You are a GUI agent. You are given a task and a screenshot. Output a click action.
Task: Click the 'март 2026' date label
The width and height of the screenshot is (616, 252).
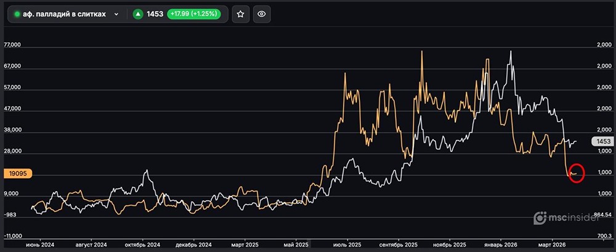(x=553, y=244)
